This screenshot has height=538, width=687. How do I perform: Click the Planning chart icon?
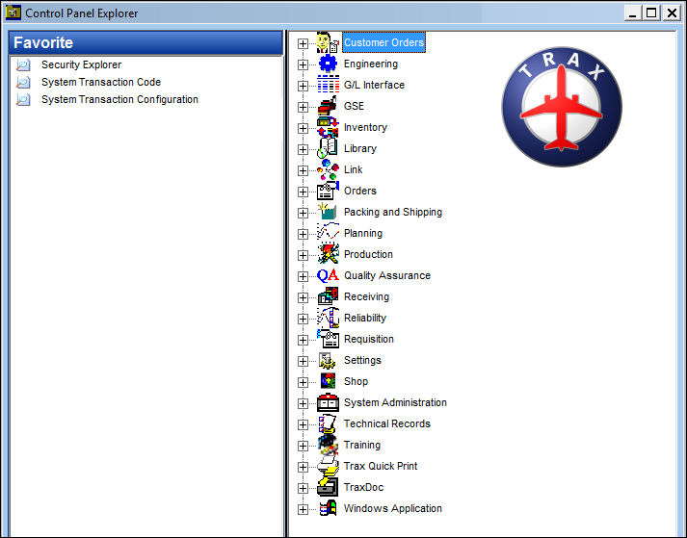328,233
